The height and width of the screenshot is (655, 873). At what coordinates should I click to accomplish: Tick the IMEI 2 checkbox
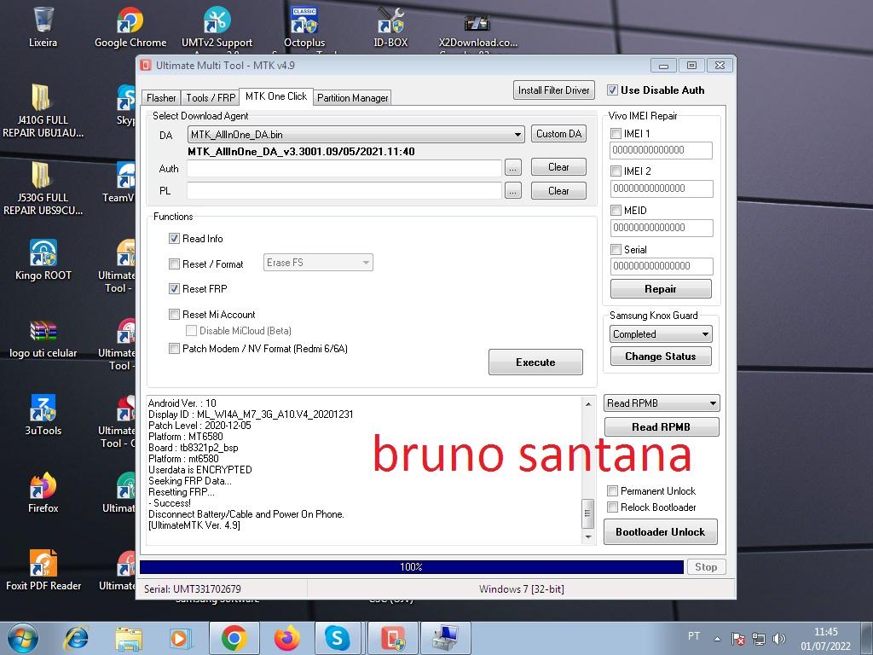(616, 171)
